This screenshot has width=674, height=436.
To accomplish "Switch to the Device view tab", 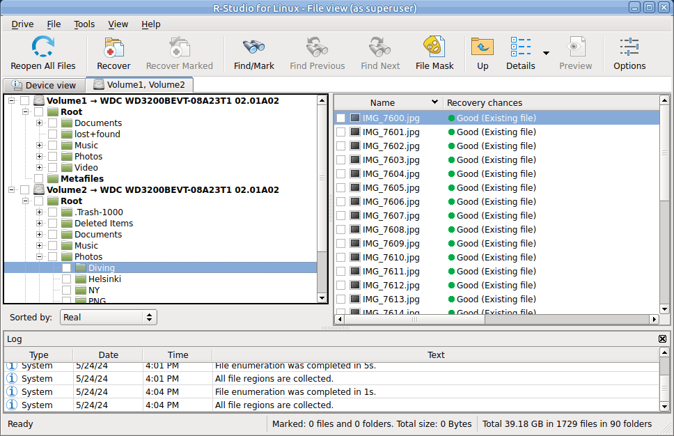I will pyautogui.click(x=45, y=85).
